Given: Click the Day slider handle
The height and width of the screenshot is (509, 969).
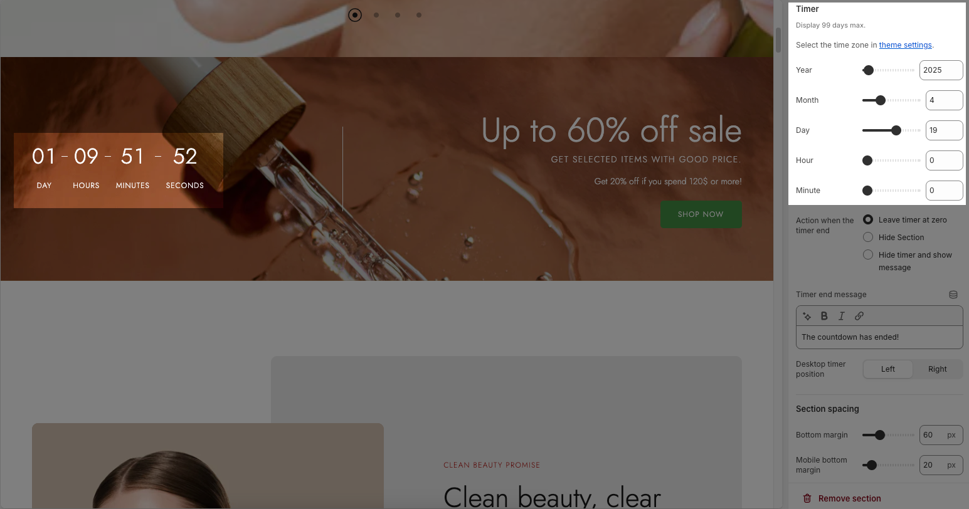Looking at the screenshot, I should 896,130.
